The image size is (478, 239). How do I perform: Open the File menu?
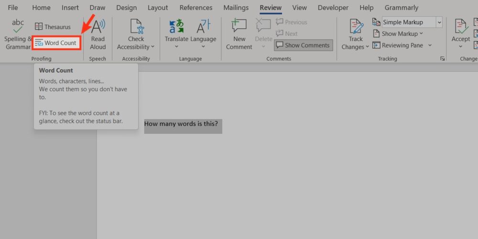point(13,8)
